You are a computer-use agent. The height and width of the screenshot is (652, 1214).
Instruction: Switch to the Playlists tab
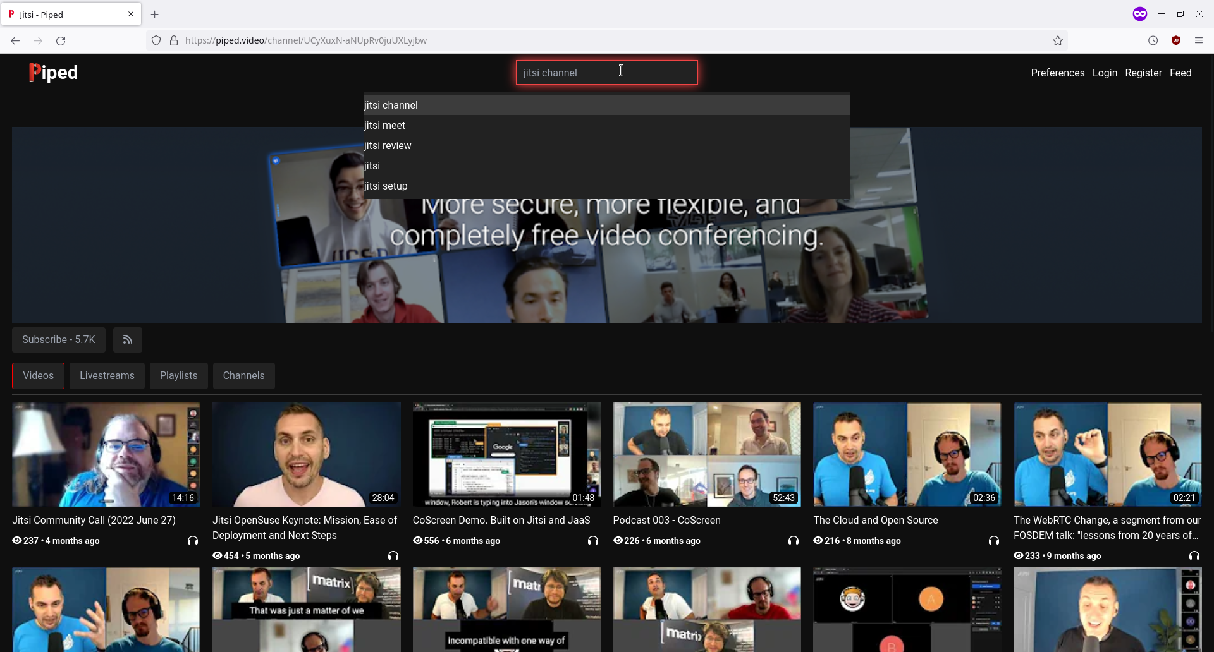(x=178, y=376)
